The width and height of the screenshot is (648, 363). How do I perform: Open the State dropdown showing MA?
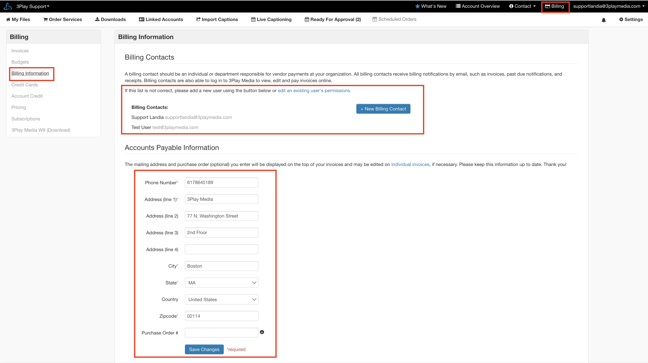click(221, 283)
